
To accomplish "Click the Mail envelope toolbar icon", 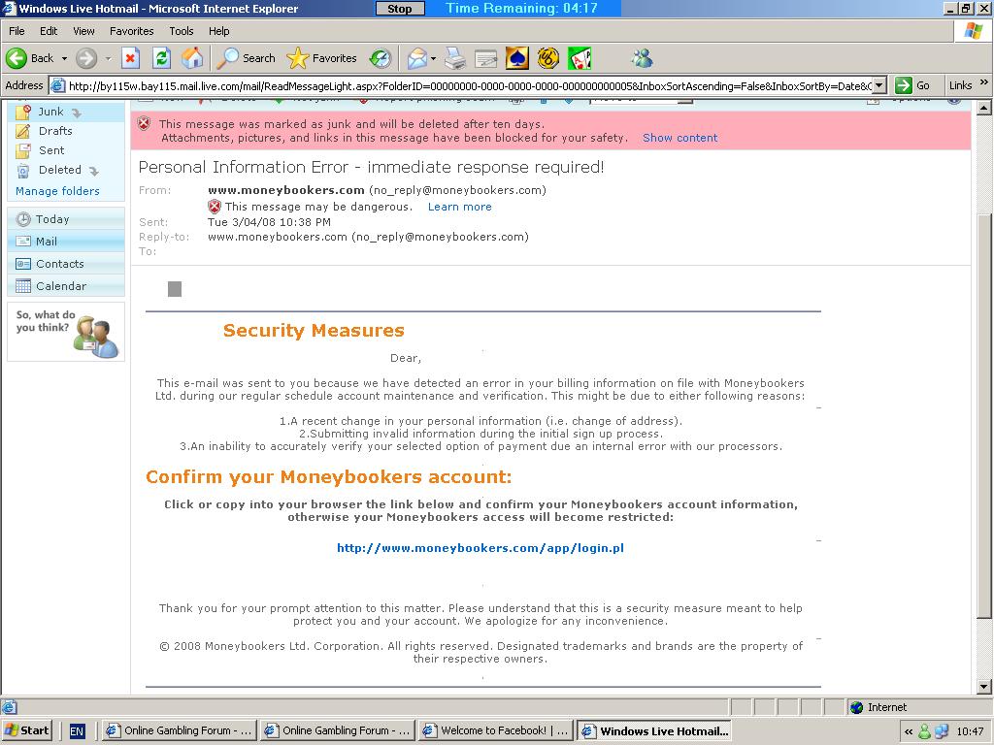I will click(417, 58).
